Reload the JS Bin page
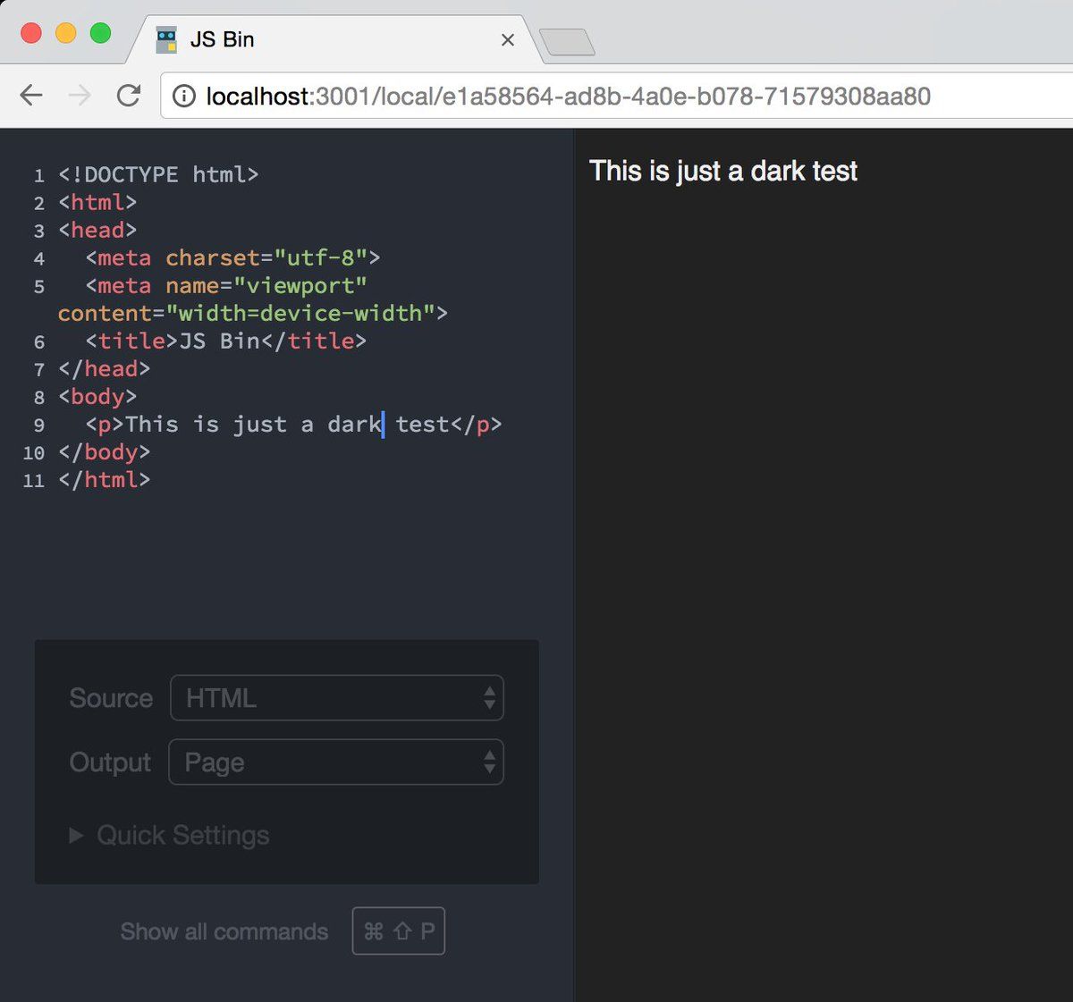The height and width of the screenshot is (1002, 1073). 129,96
